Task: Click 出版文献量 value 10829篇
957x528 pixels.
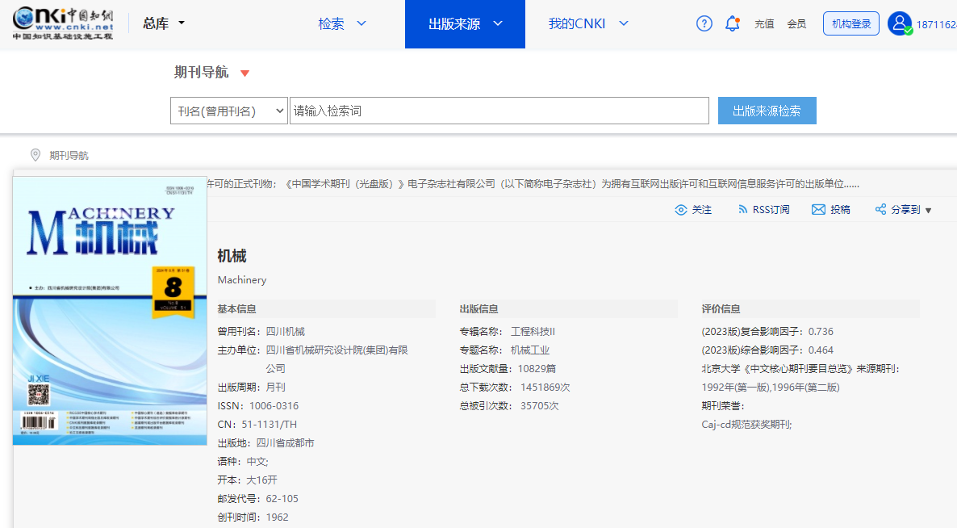Action: pos(537,369)
